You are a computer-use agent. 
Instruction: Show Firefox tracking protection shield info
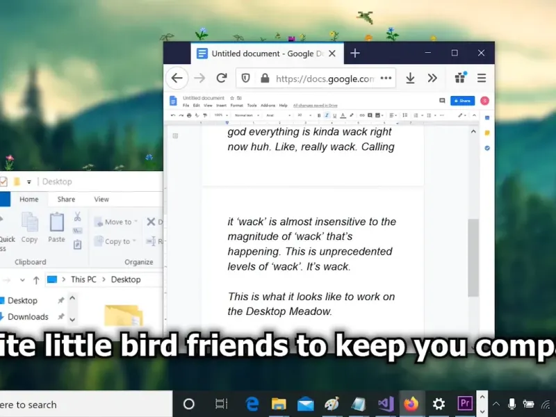click(x=246, y=78)
